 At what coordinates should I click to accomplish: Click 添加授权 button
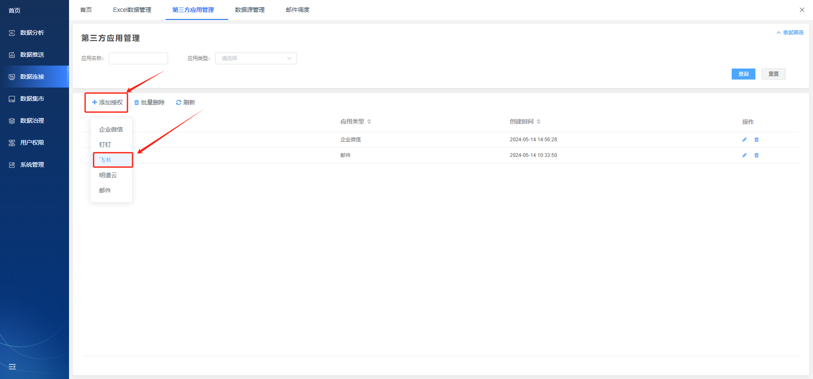point(107,102)
